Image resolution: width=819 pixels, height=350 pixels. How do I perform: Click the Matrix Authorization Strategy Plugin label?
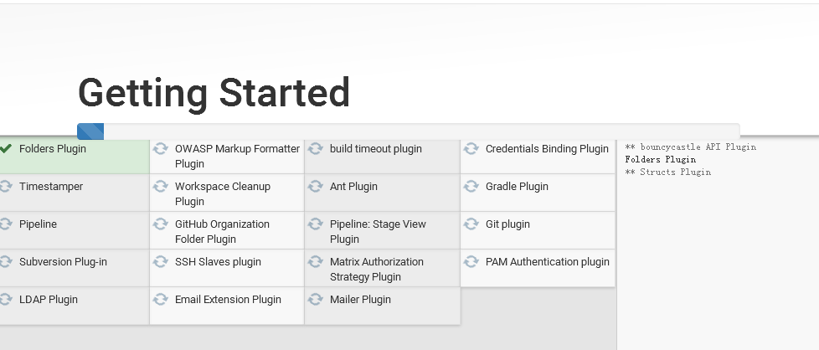click(377, 269)
